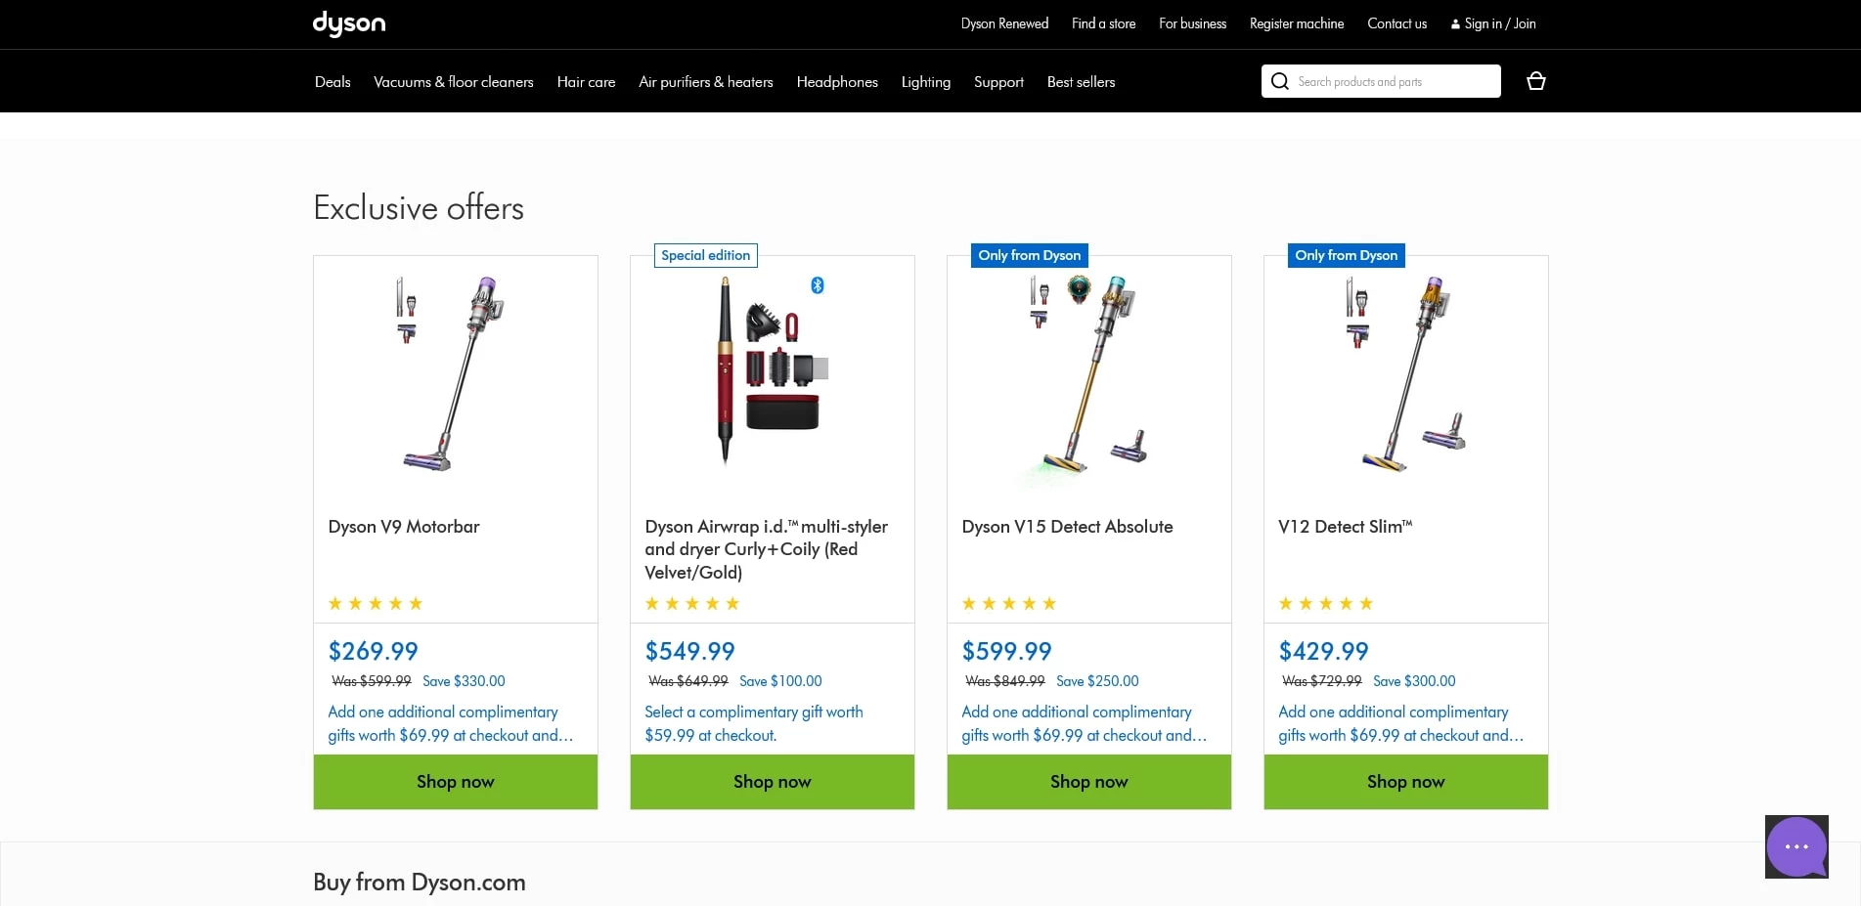Click the search magnifier icon

pyautogui.click(x=1279, y=81)
